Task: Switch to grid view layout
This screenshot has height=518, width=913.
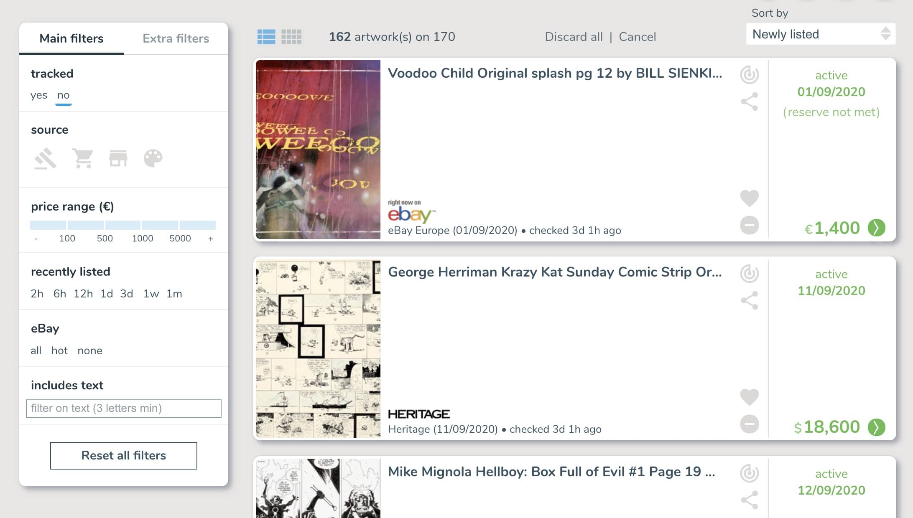Action: (291, 36)
